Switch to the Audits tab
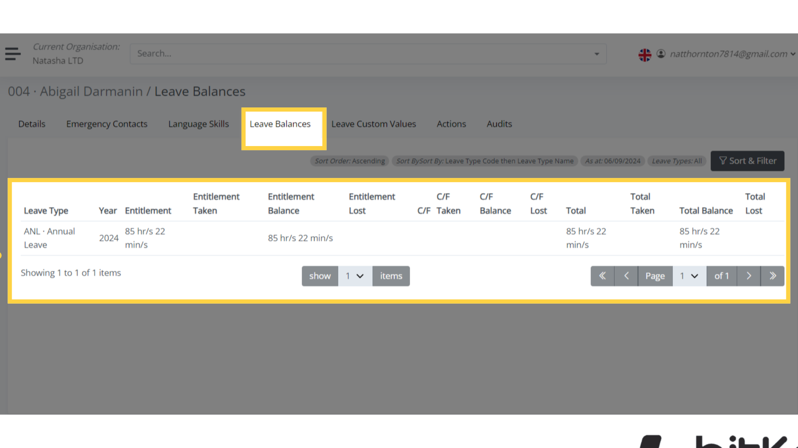 coord(499,124)
